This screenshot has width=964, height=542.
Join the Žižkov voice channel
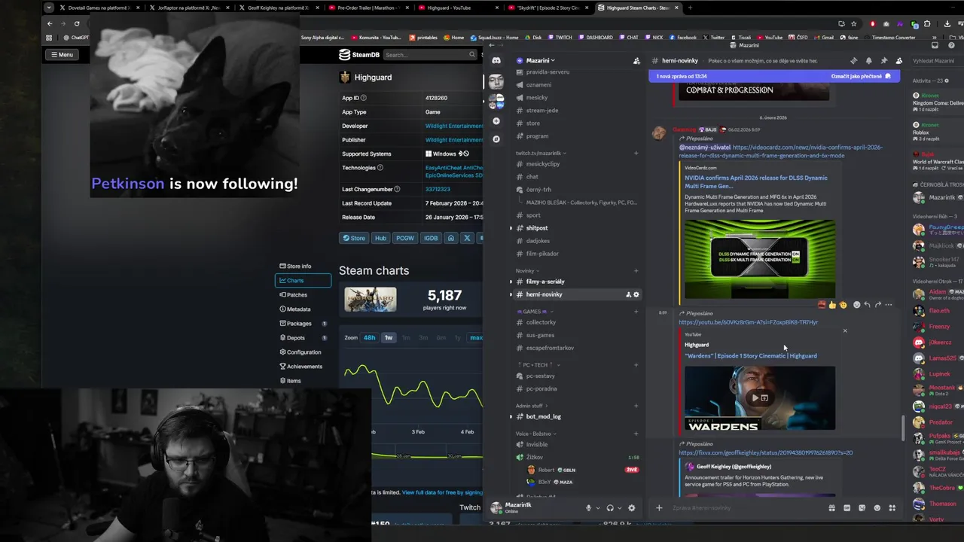575,457
